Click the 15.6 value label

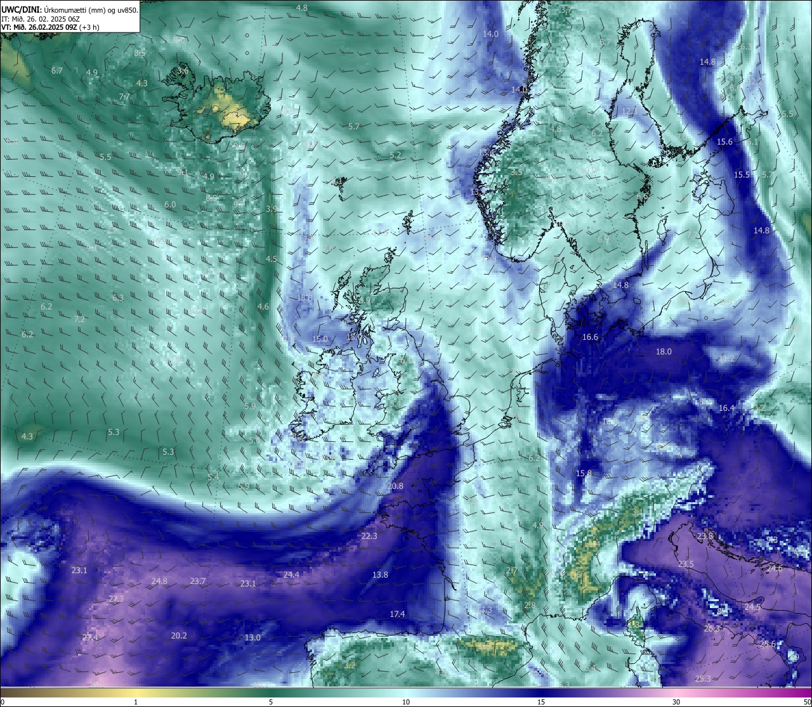(x=724, y=141)
